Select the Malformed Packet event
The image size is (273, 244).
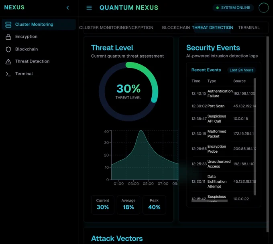[x=223, y=134]
